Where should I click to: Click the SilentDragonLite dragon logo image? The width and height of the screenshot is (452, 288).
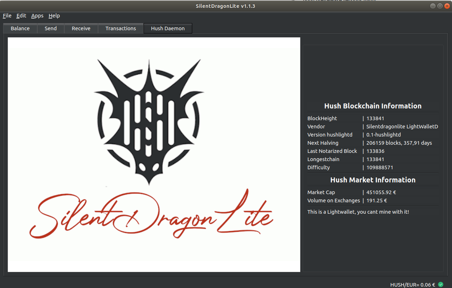pos(154,155)
